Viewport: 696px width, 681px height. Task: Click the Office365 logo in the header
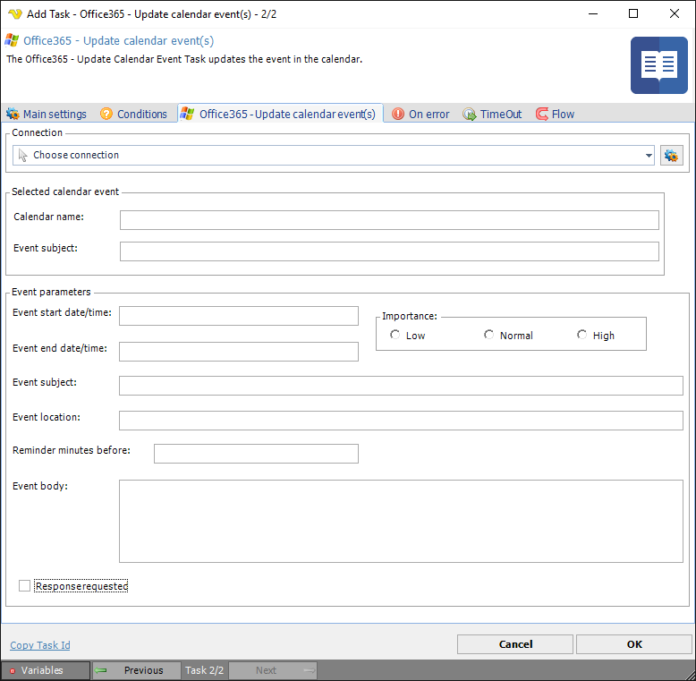tap(12, 41)
